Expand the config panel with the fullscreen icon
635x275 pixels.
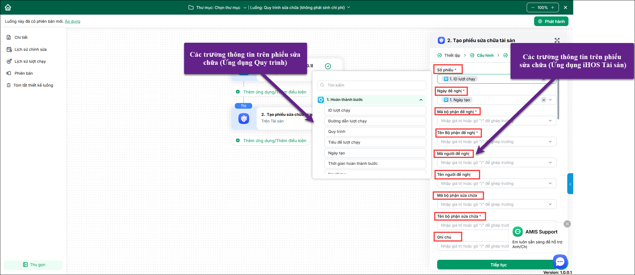[x=557, y=40]
